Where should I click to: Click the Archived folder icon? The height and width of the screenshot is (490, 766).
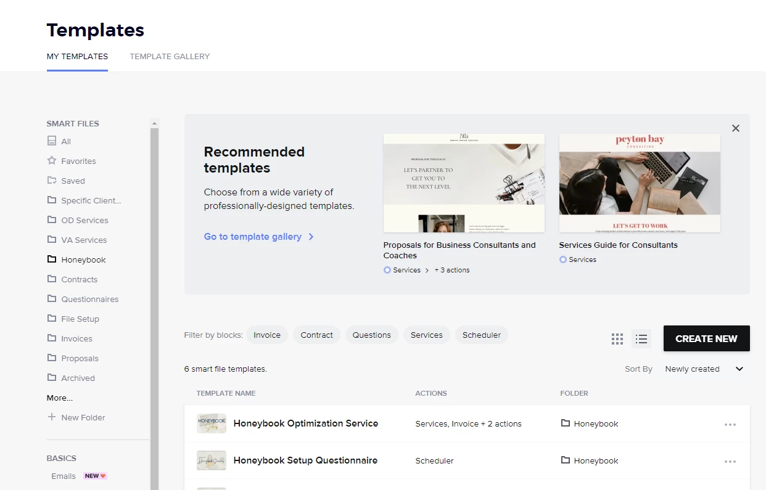pyautogui.click(x=52, y=378)
